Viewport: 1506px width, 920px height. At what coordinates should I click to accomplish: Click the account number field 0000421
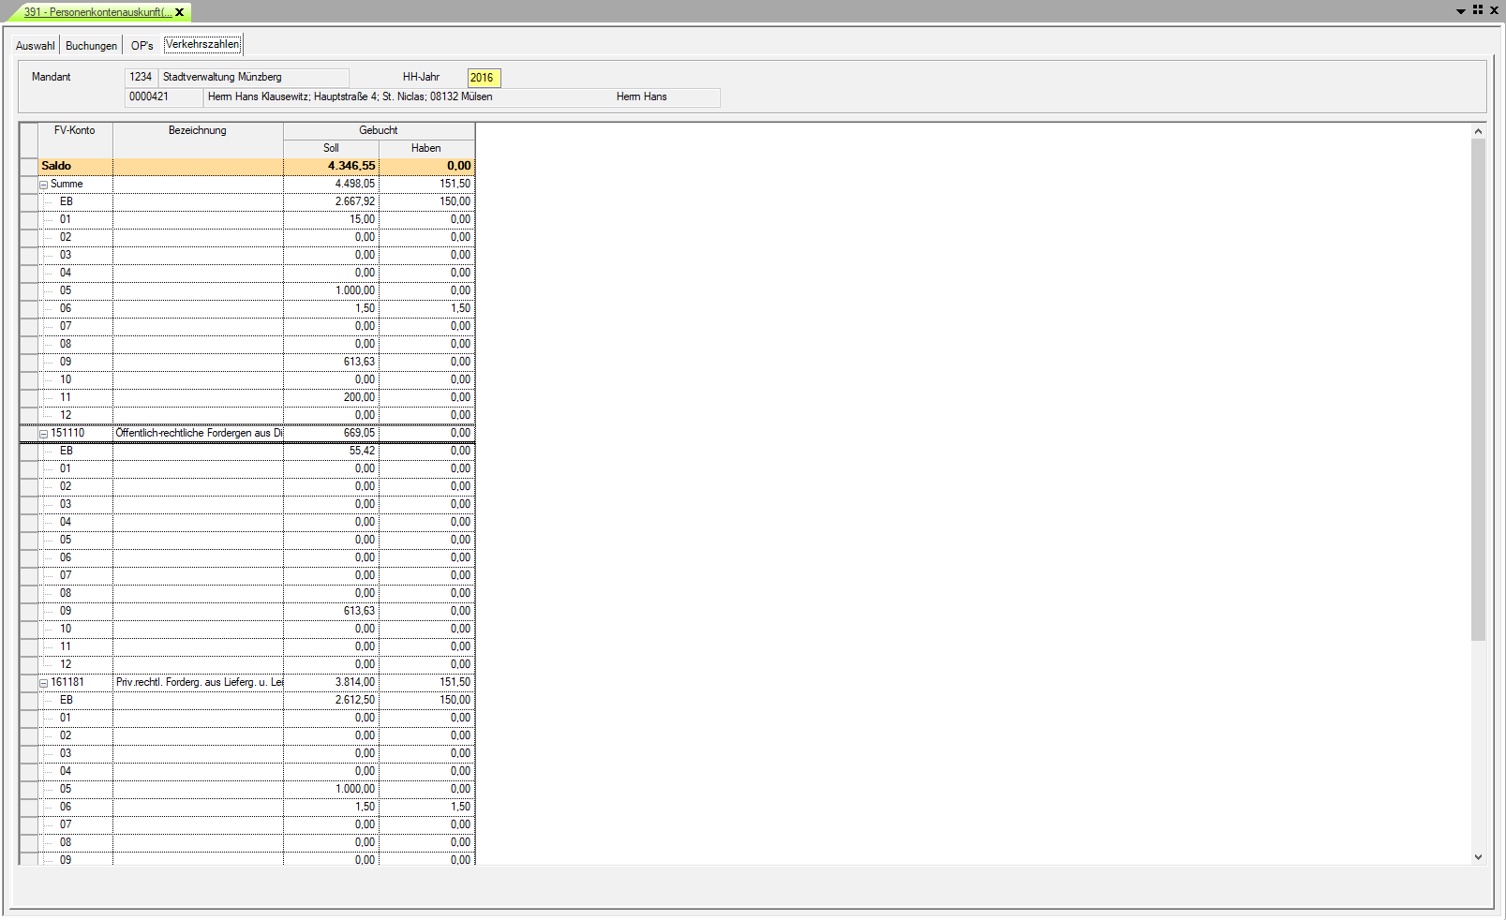(162, 96)
